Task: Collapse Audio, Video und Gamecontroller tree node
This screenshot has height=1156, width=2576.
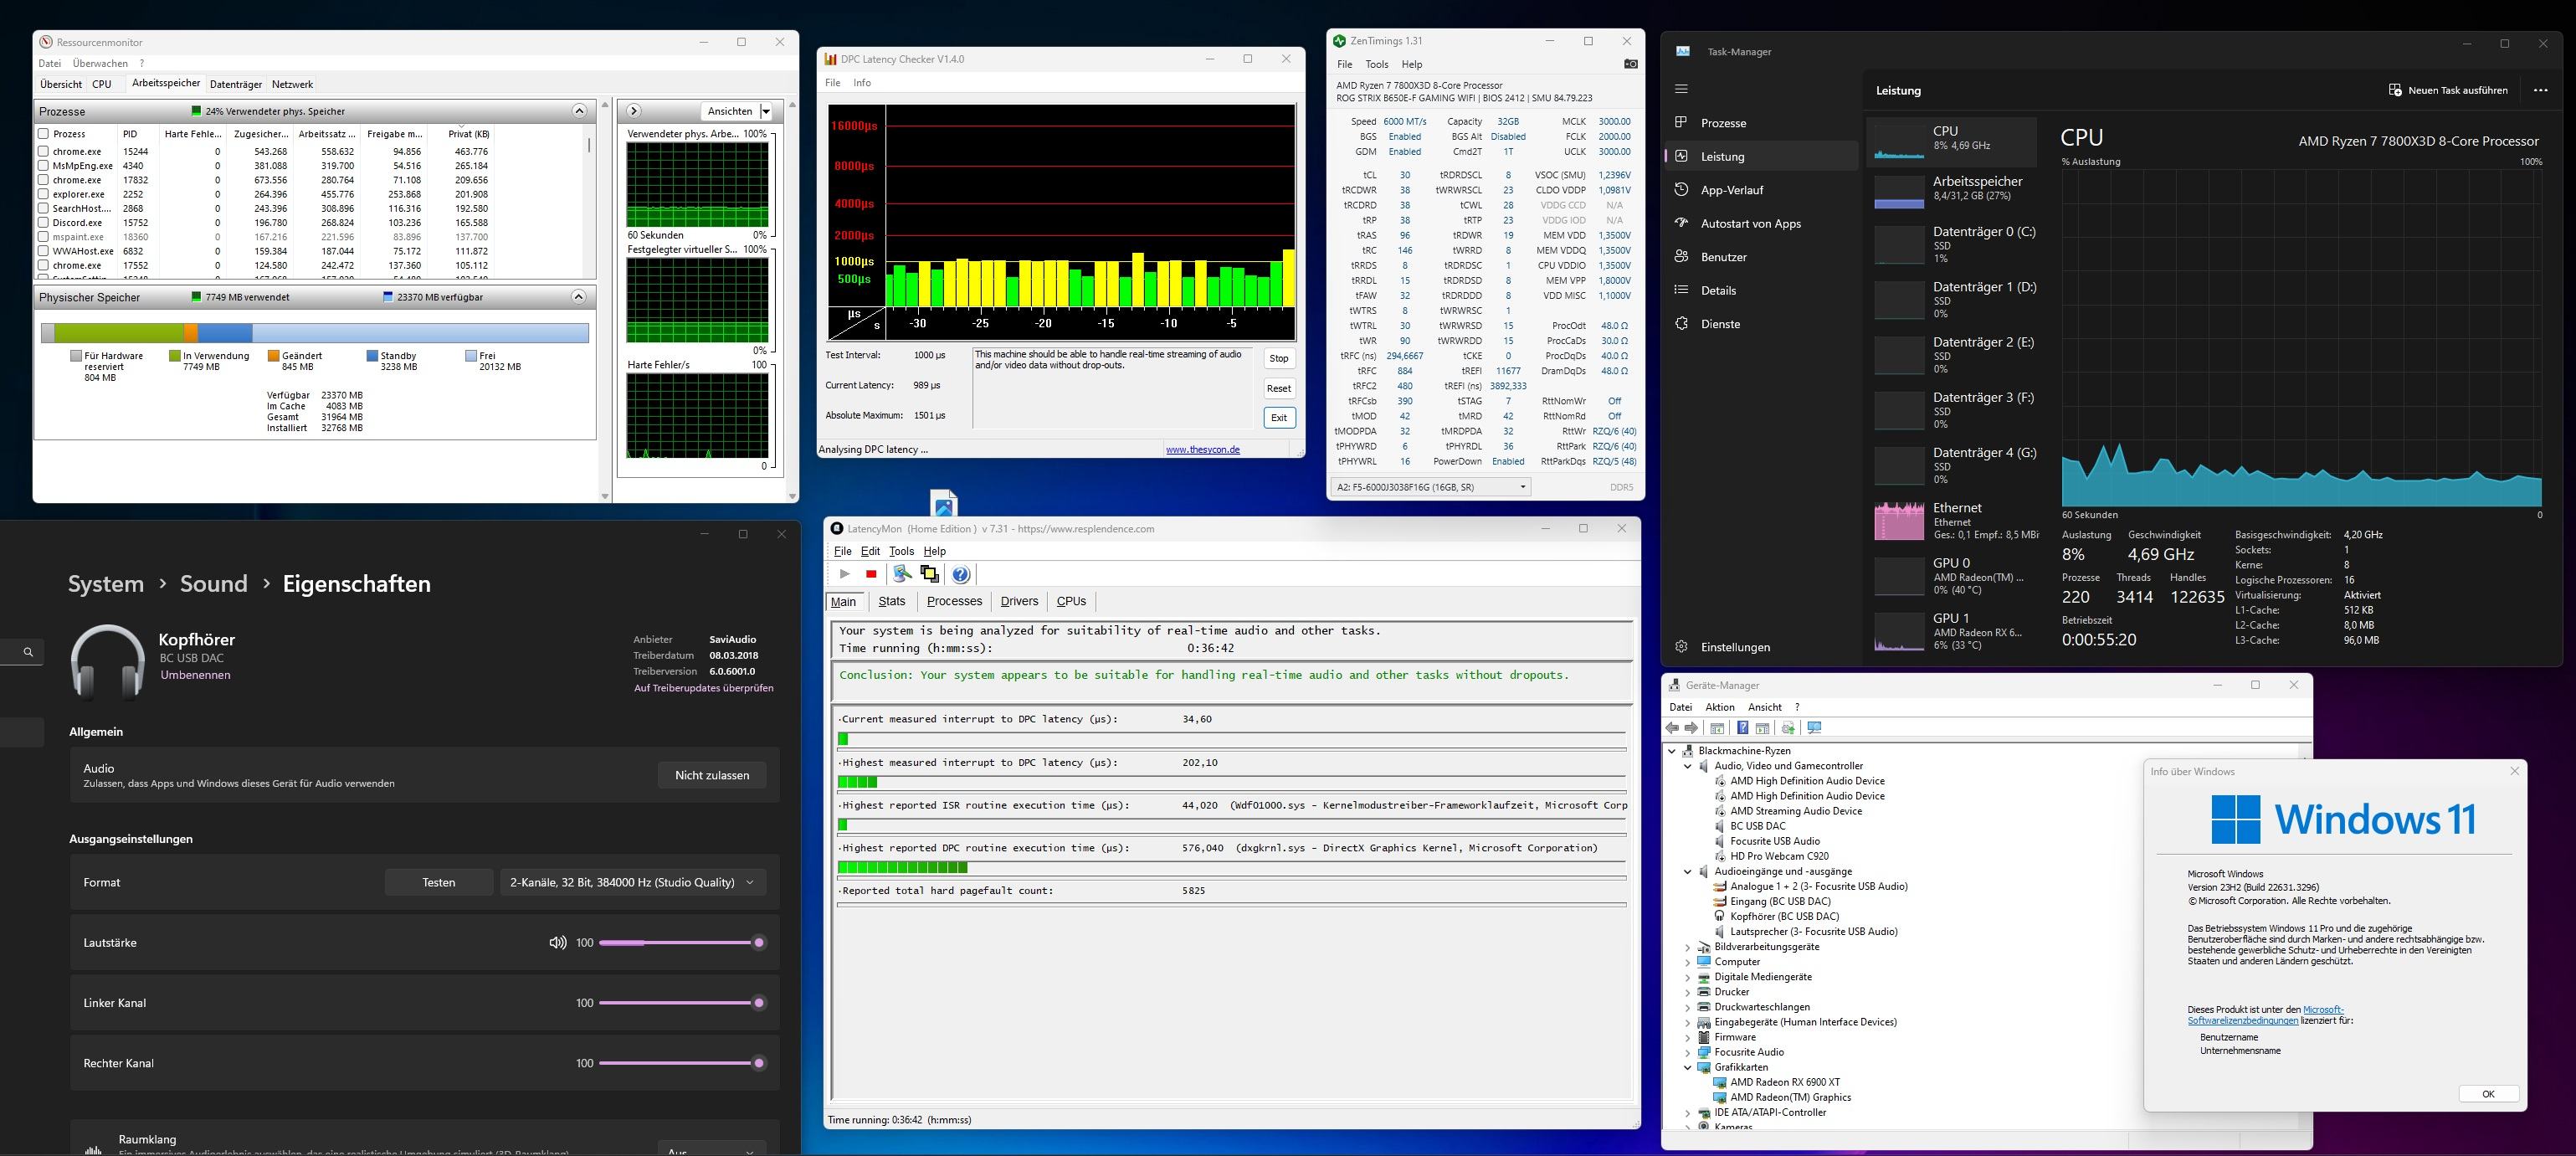Action: click(x=1688, y=766)
